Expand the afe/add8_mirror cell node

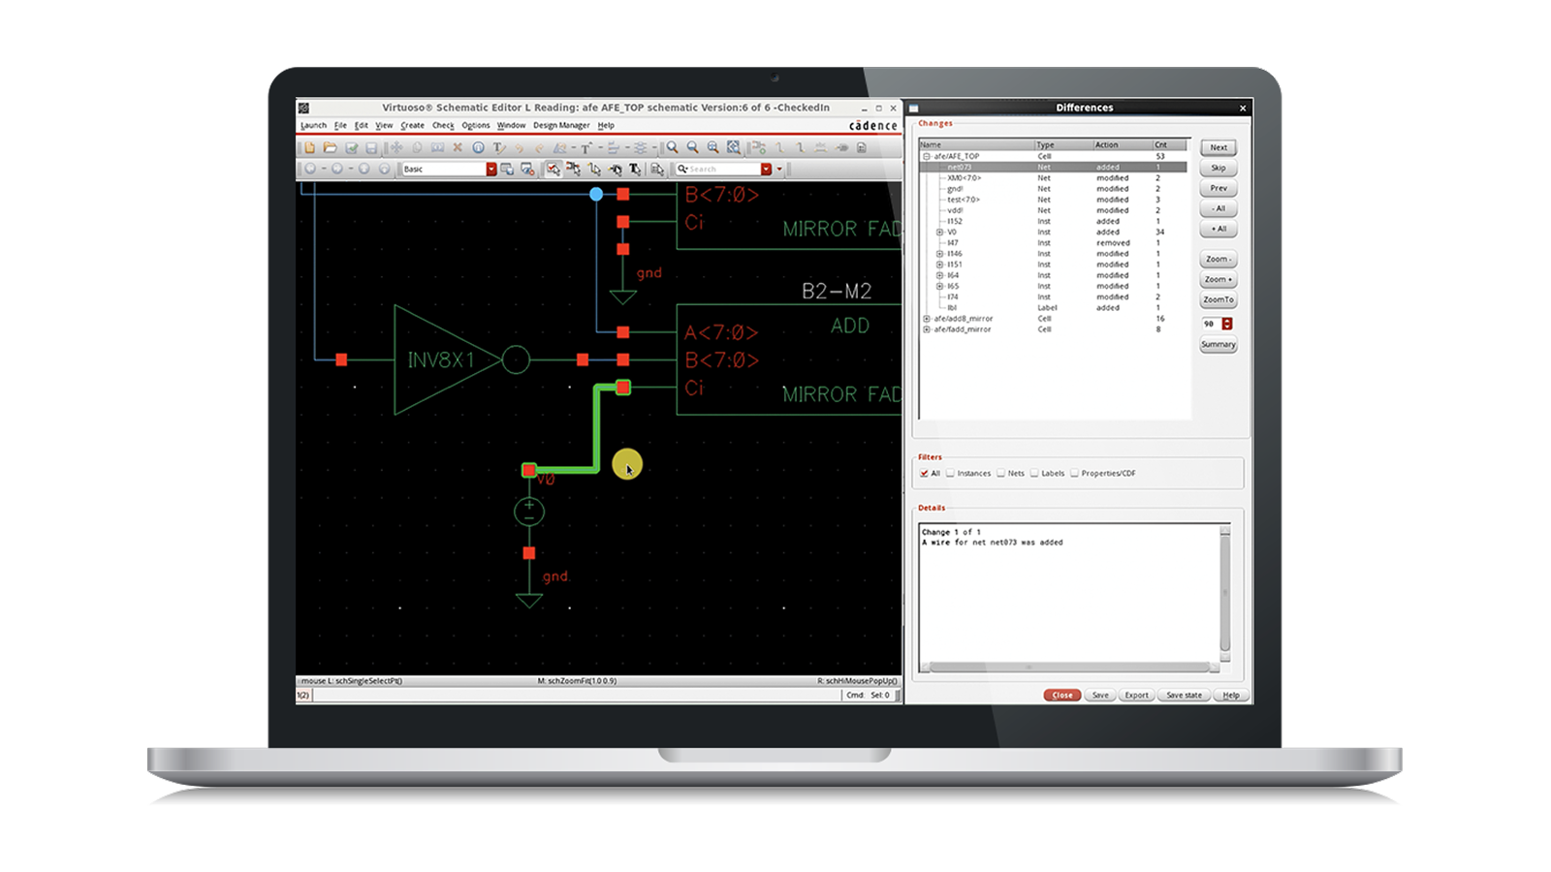pos(927,319)
